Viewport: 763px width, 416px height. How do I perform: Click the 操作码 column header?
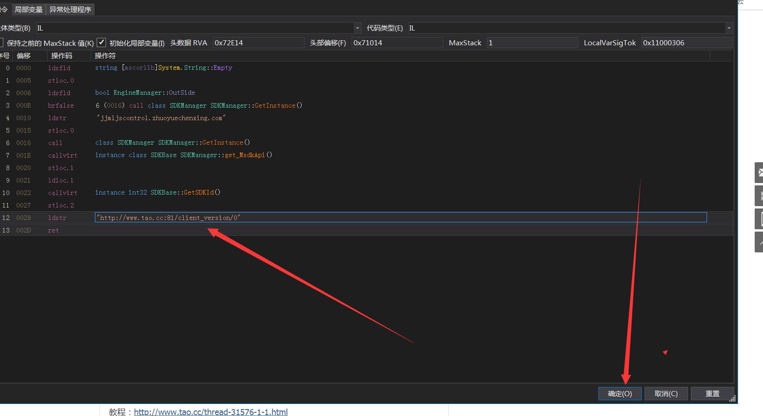tap(62, 55)
